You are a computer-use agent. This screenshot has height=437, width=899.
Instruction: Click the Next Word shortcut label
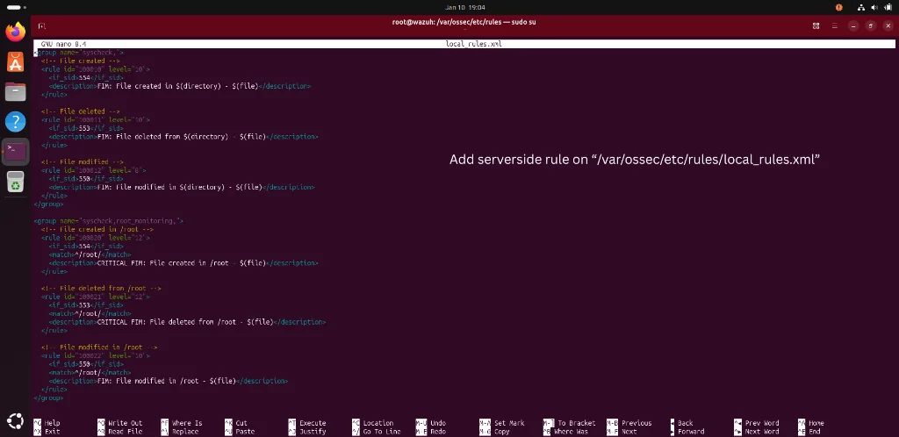point(762,432)
